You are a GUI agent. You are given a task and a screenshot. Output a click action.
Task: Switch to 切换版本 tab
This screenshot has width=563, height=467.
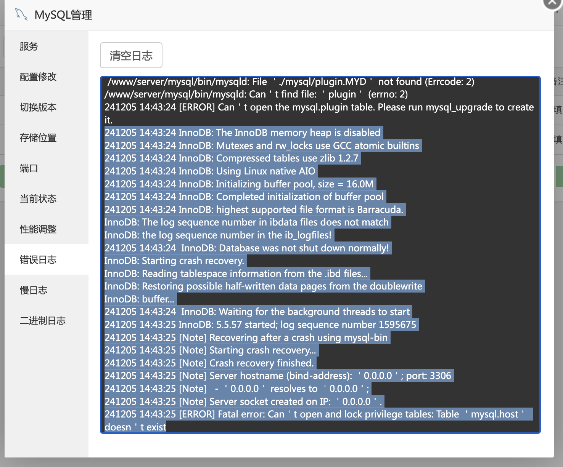47,107
